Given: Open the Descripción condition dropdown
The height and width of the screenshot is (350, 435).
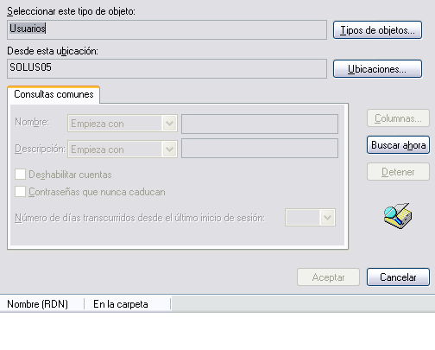Looking at the screenshot, I should 123,150.
